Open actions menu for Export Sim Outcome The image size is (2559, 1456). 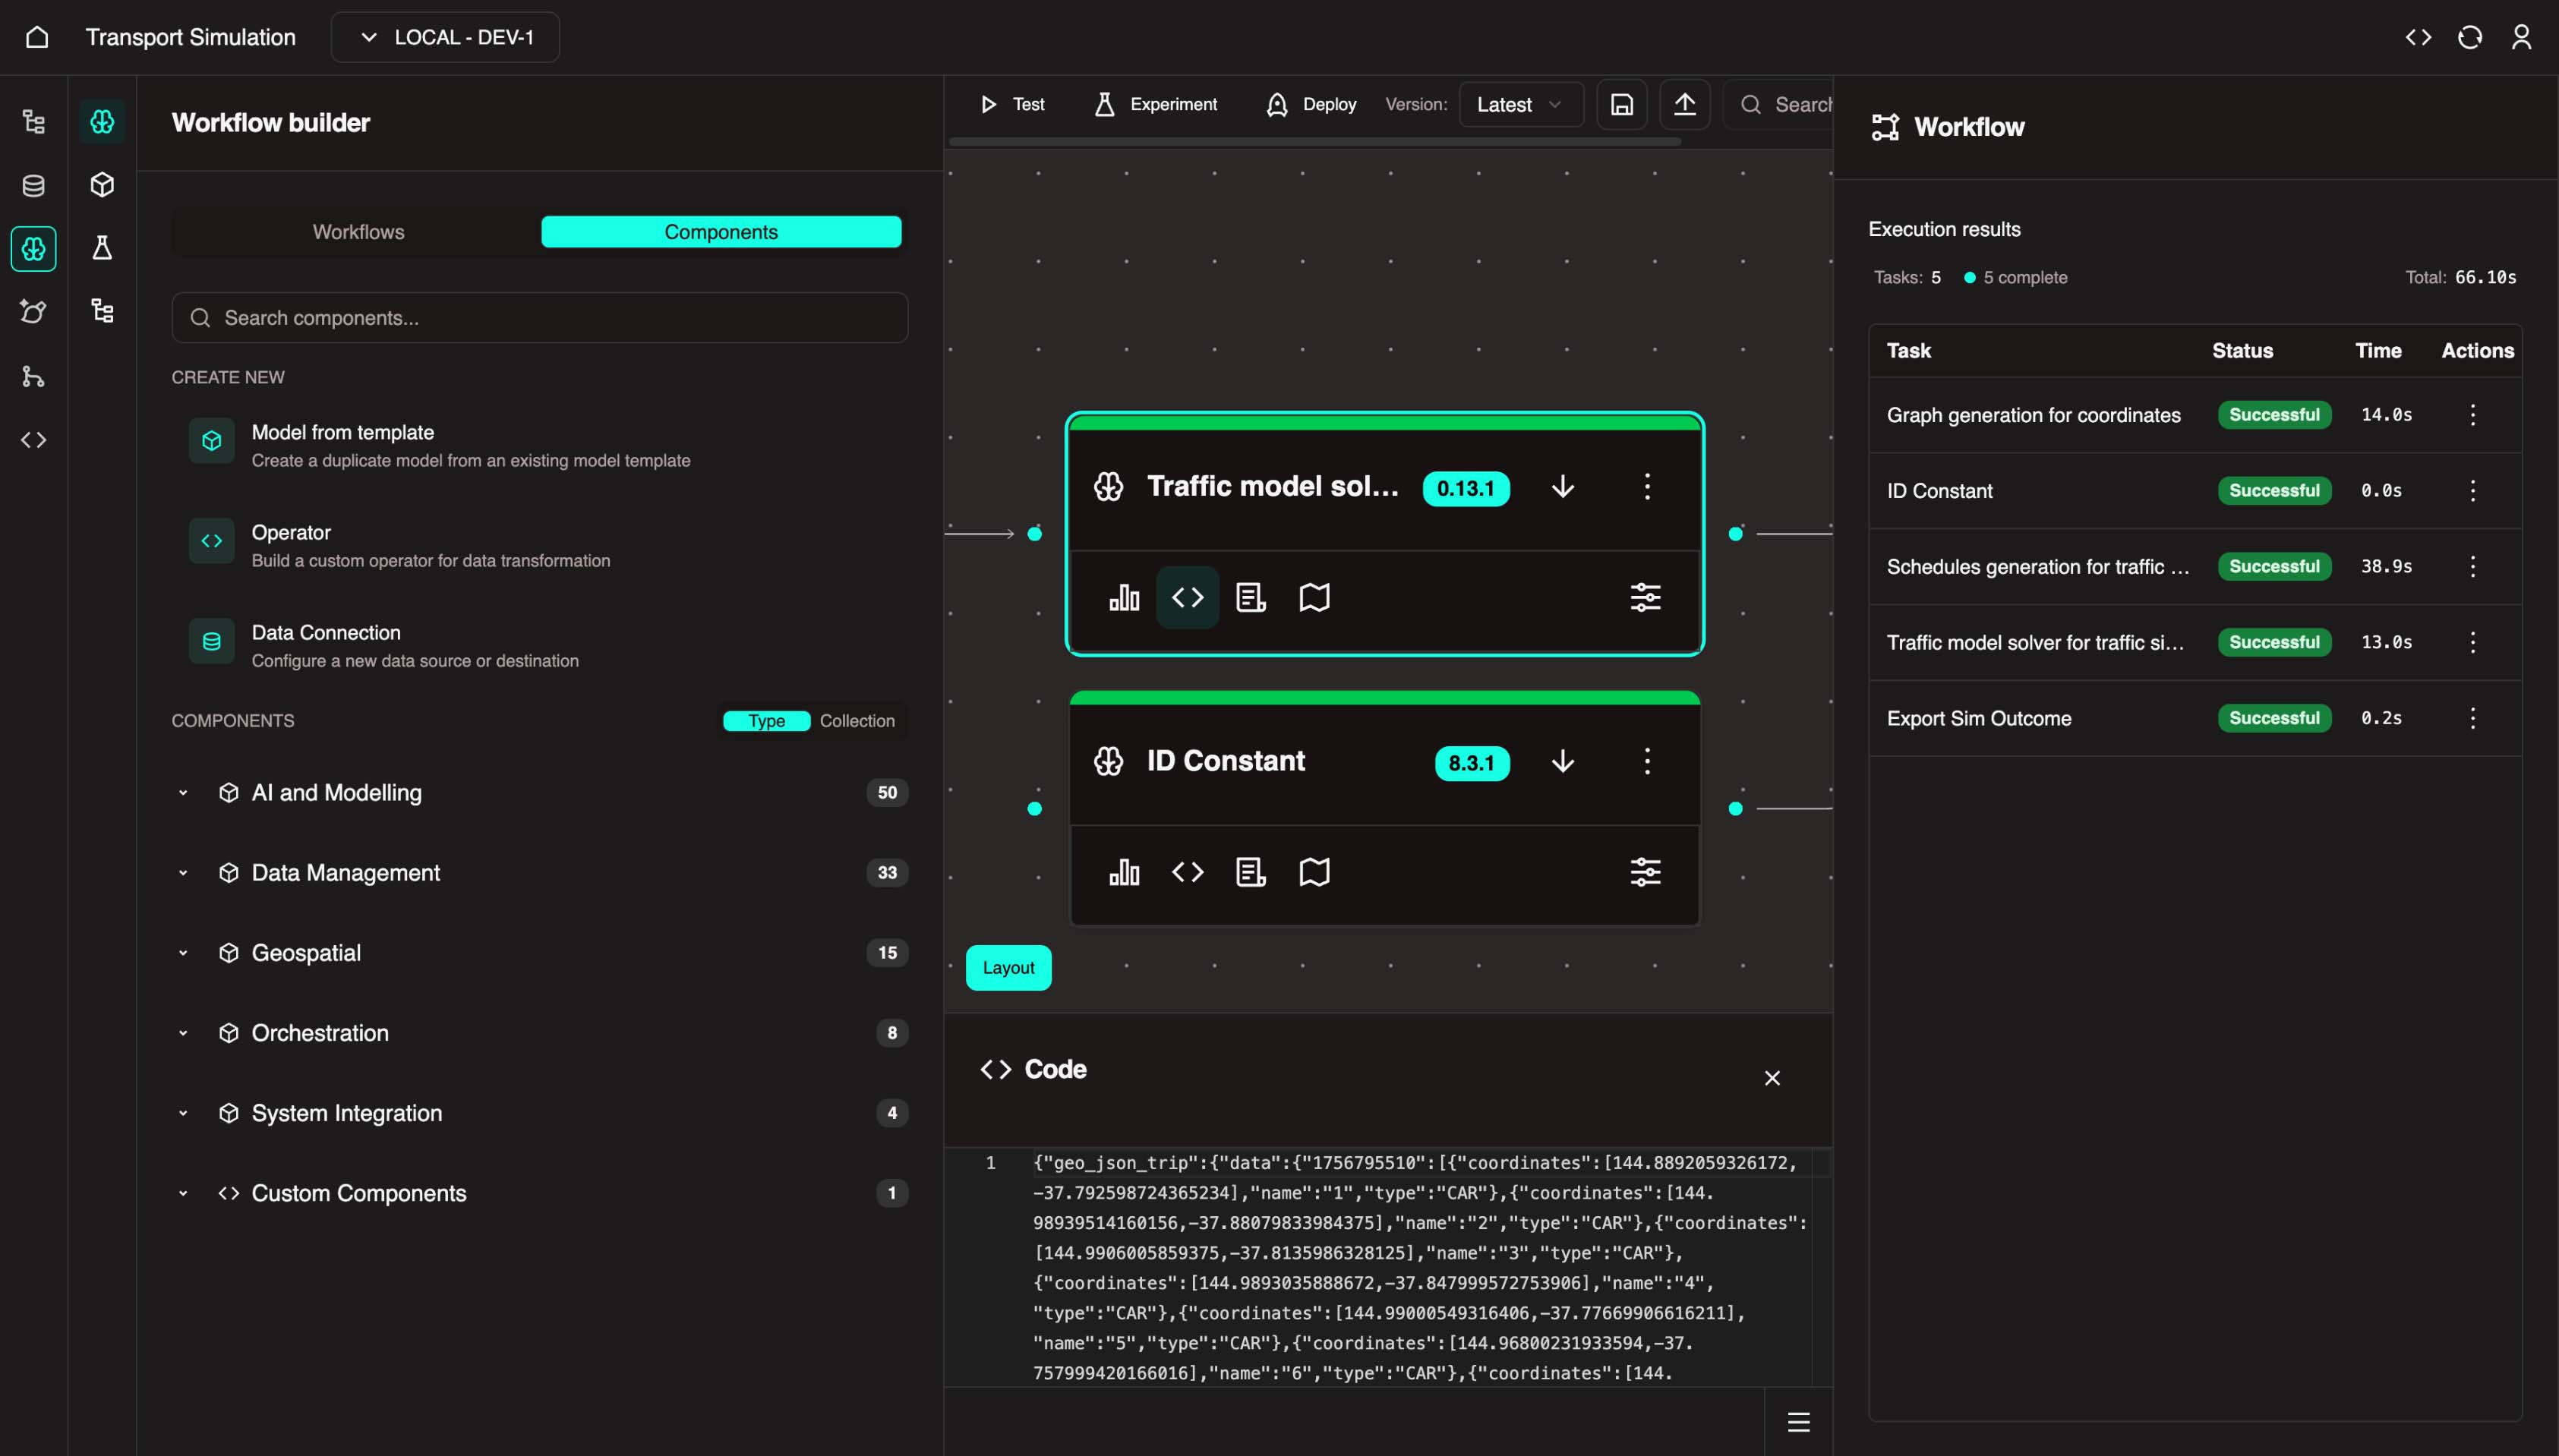pyautogui.click(x=2472, y=718)
